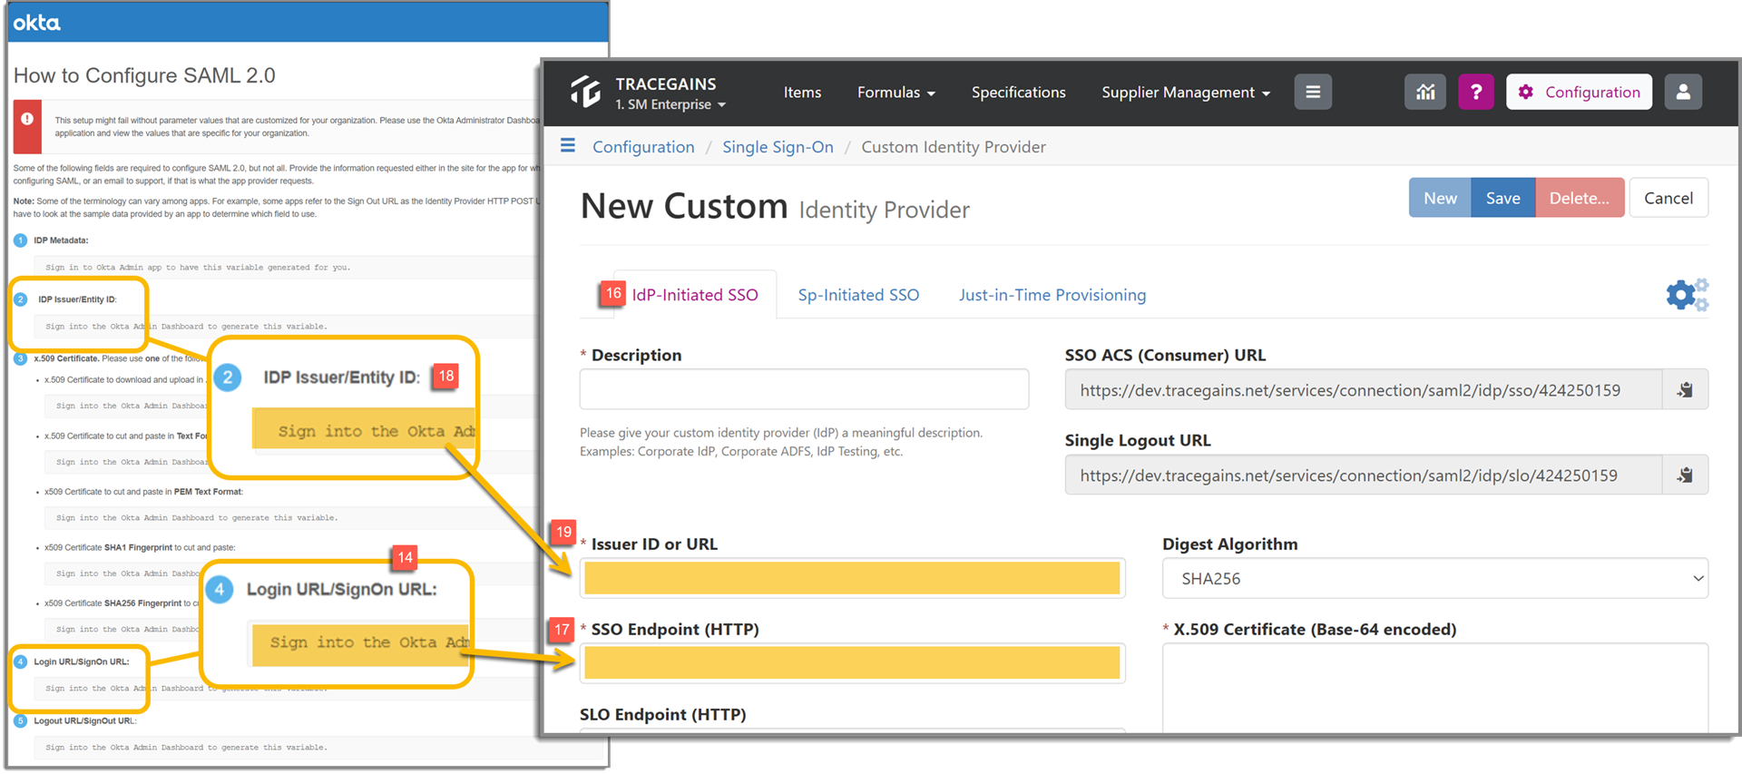
Task: Open the Formulas dropdown menu
Action: (895, 93)
